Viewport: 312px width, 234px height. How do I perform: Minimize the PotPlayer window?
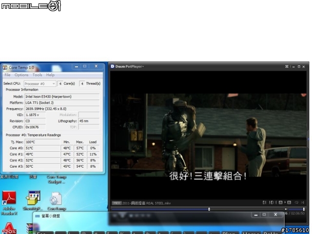point(293,67)
